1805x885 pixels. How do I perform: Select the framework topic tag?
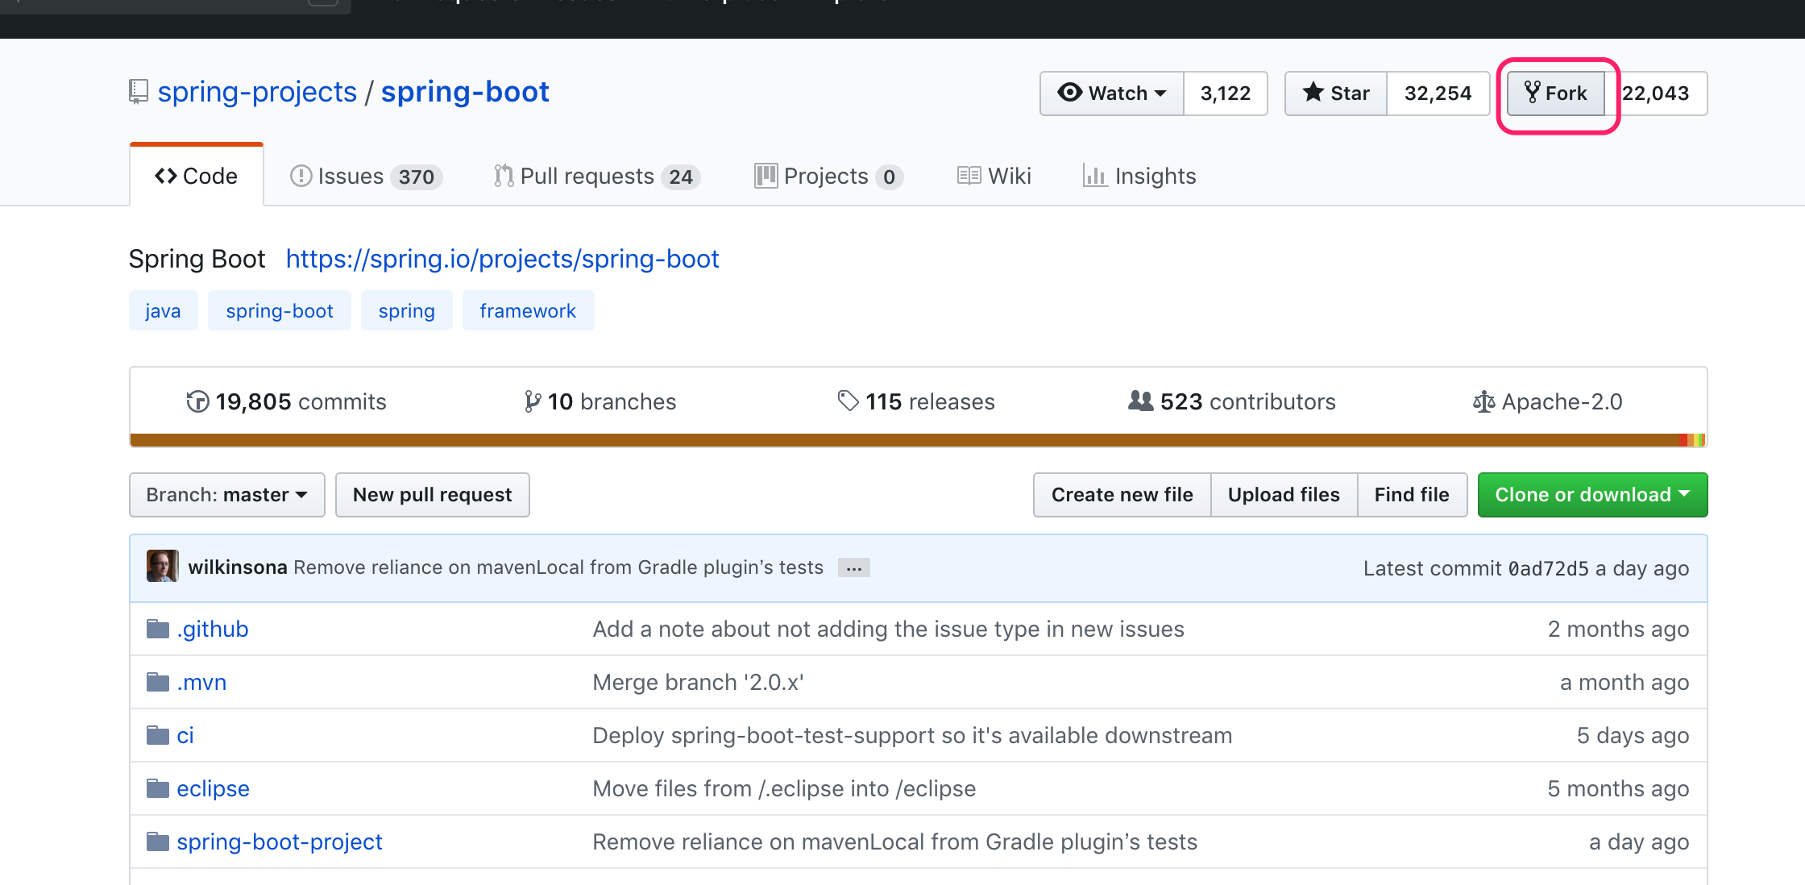point(528,310)
